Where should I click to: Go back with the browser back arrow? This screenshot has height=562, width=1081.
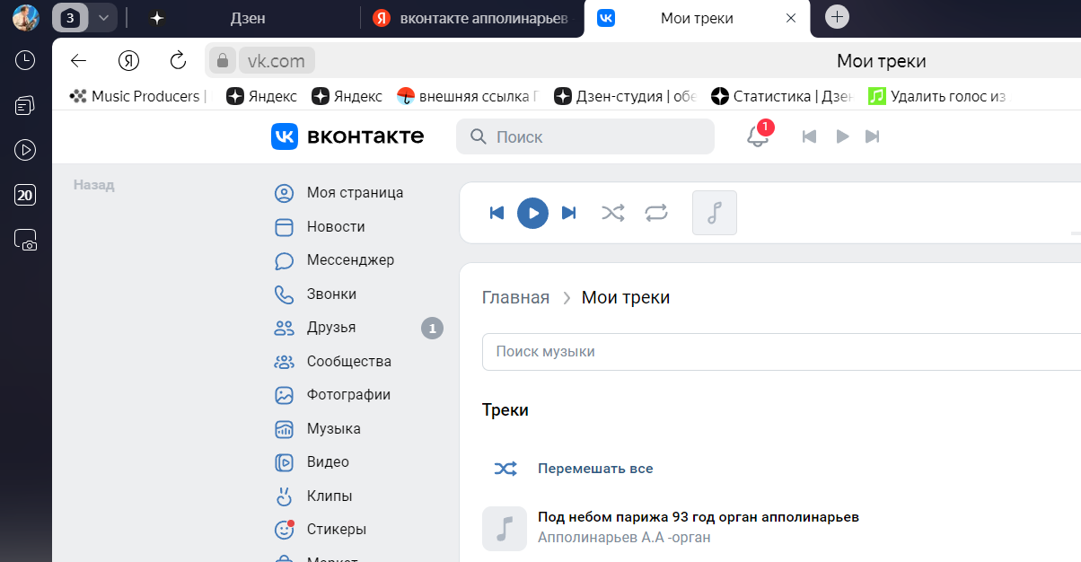79,61
